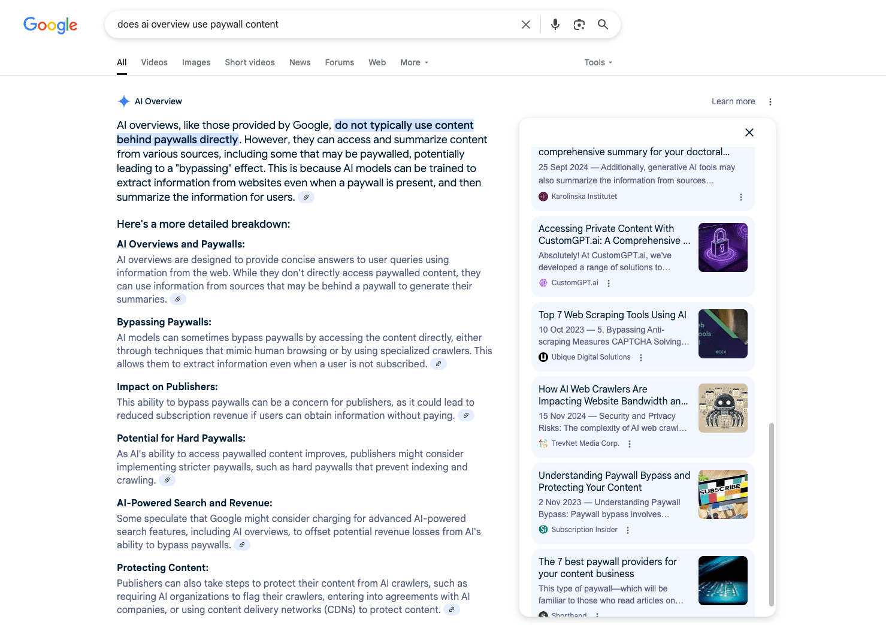Open source link icon under Impact on Publishers
Viewport: 886px width, 625px height.
click(466, 415)
